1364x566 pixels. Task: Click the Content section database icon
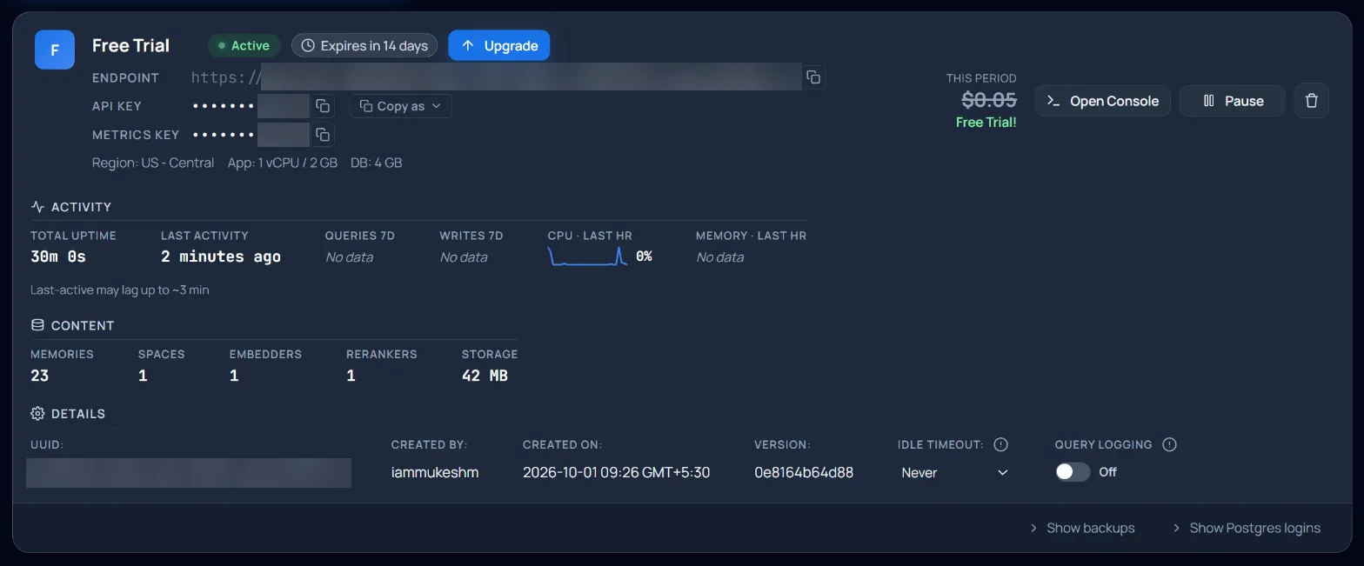tap(37, 325)
